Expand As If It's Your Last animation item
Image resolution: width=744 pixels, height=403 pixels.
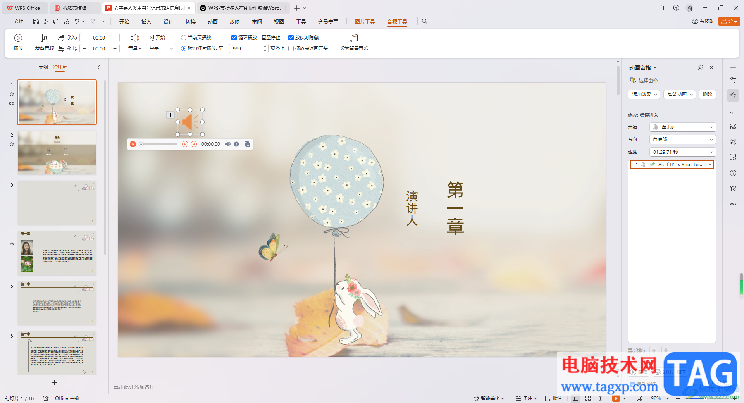tap(710, 165)
